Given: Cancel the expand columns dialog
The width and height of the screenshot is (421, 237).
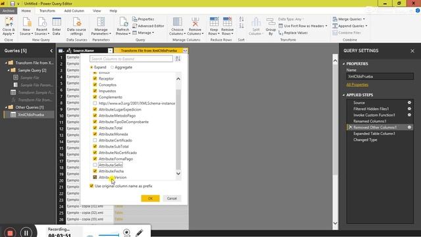Looking at the screenshot, I should 172,198.
